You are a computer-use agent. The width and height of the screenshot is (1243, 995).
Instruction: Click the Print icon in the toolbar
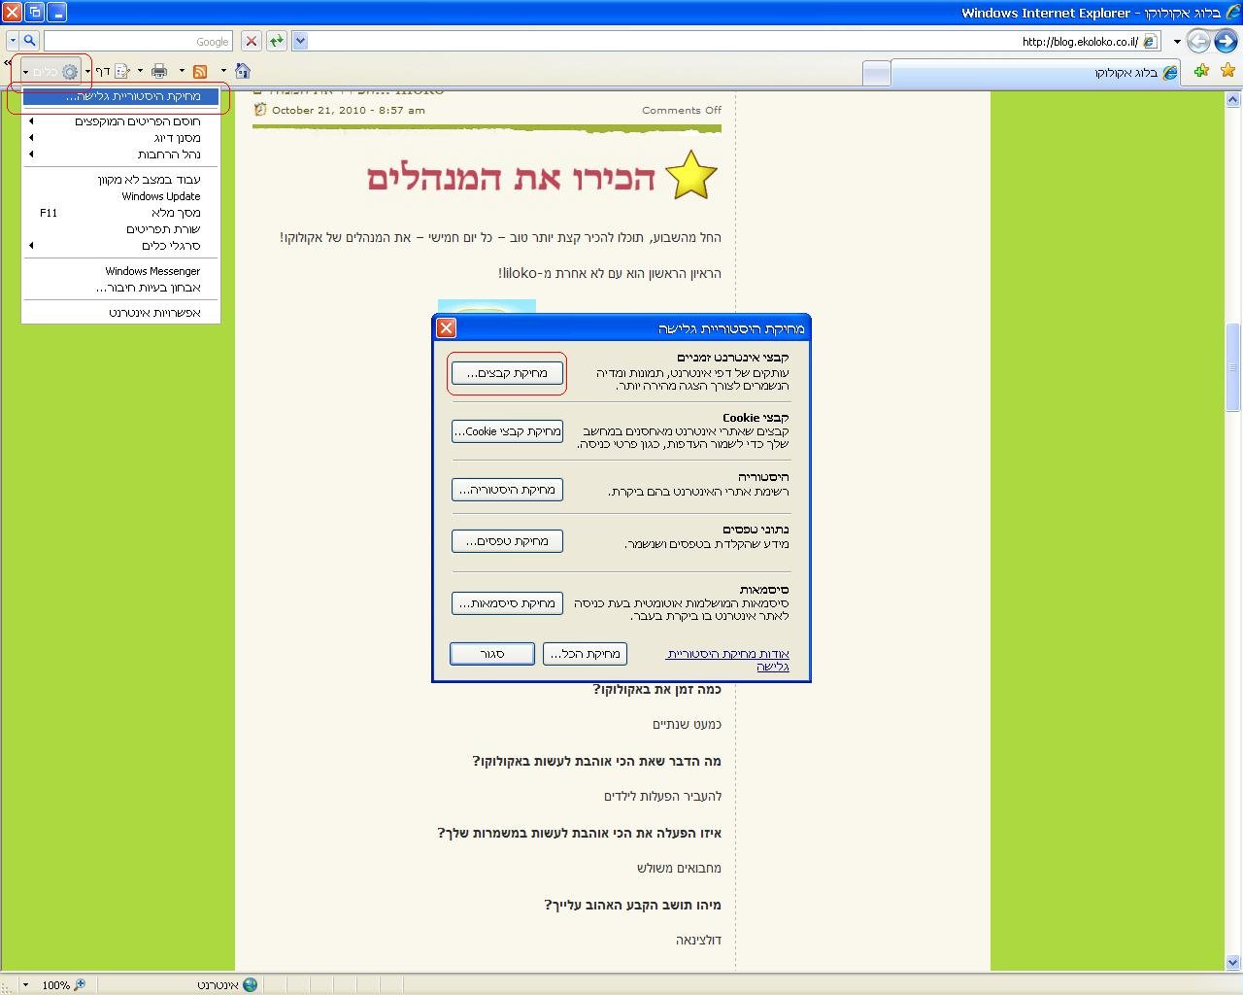tap(159, 71)
